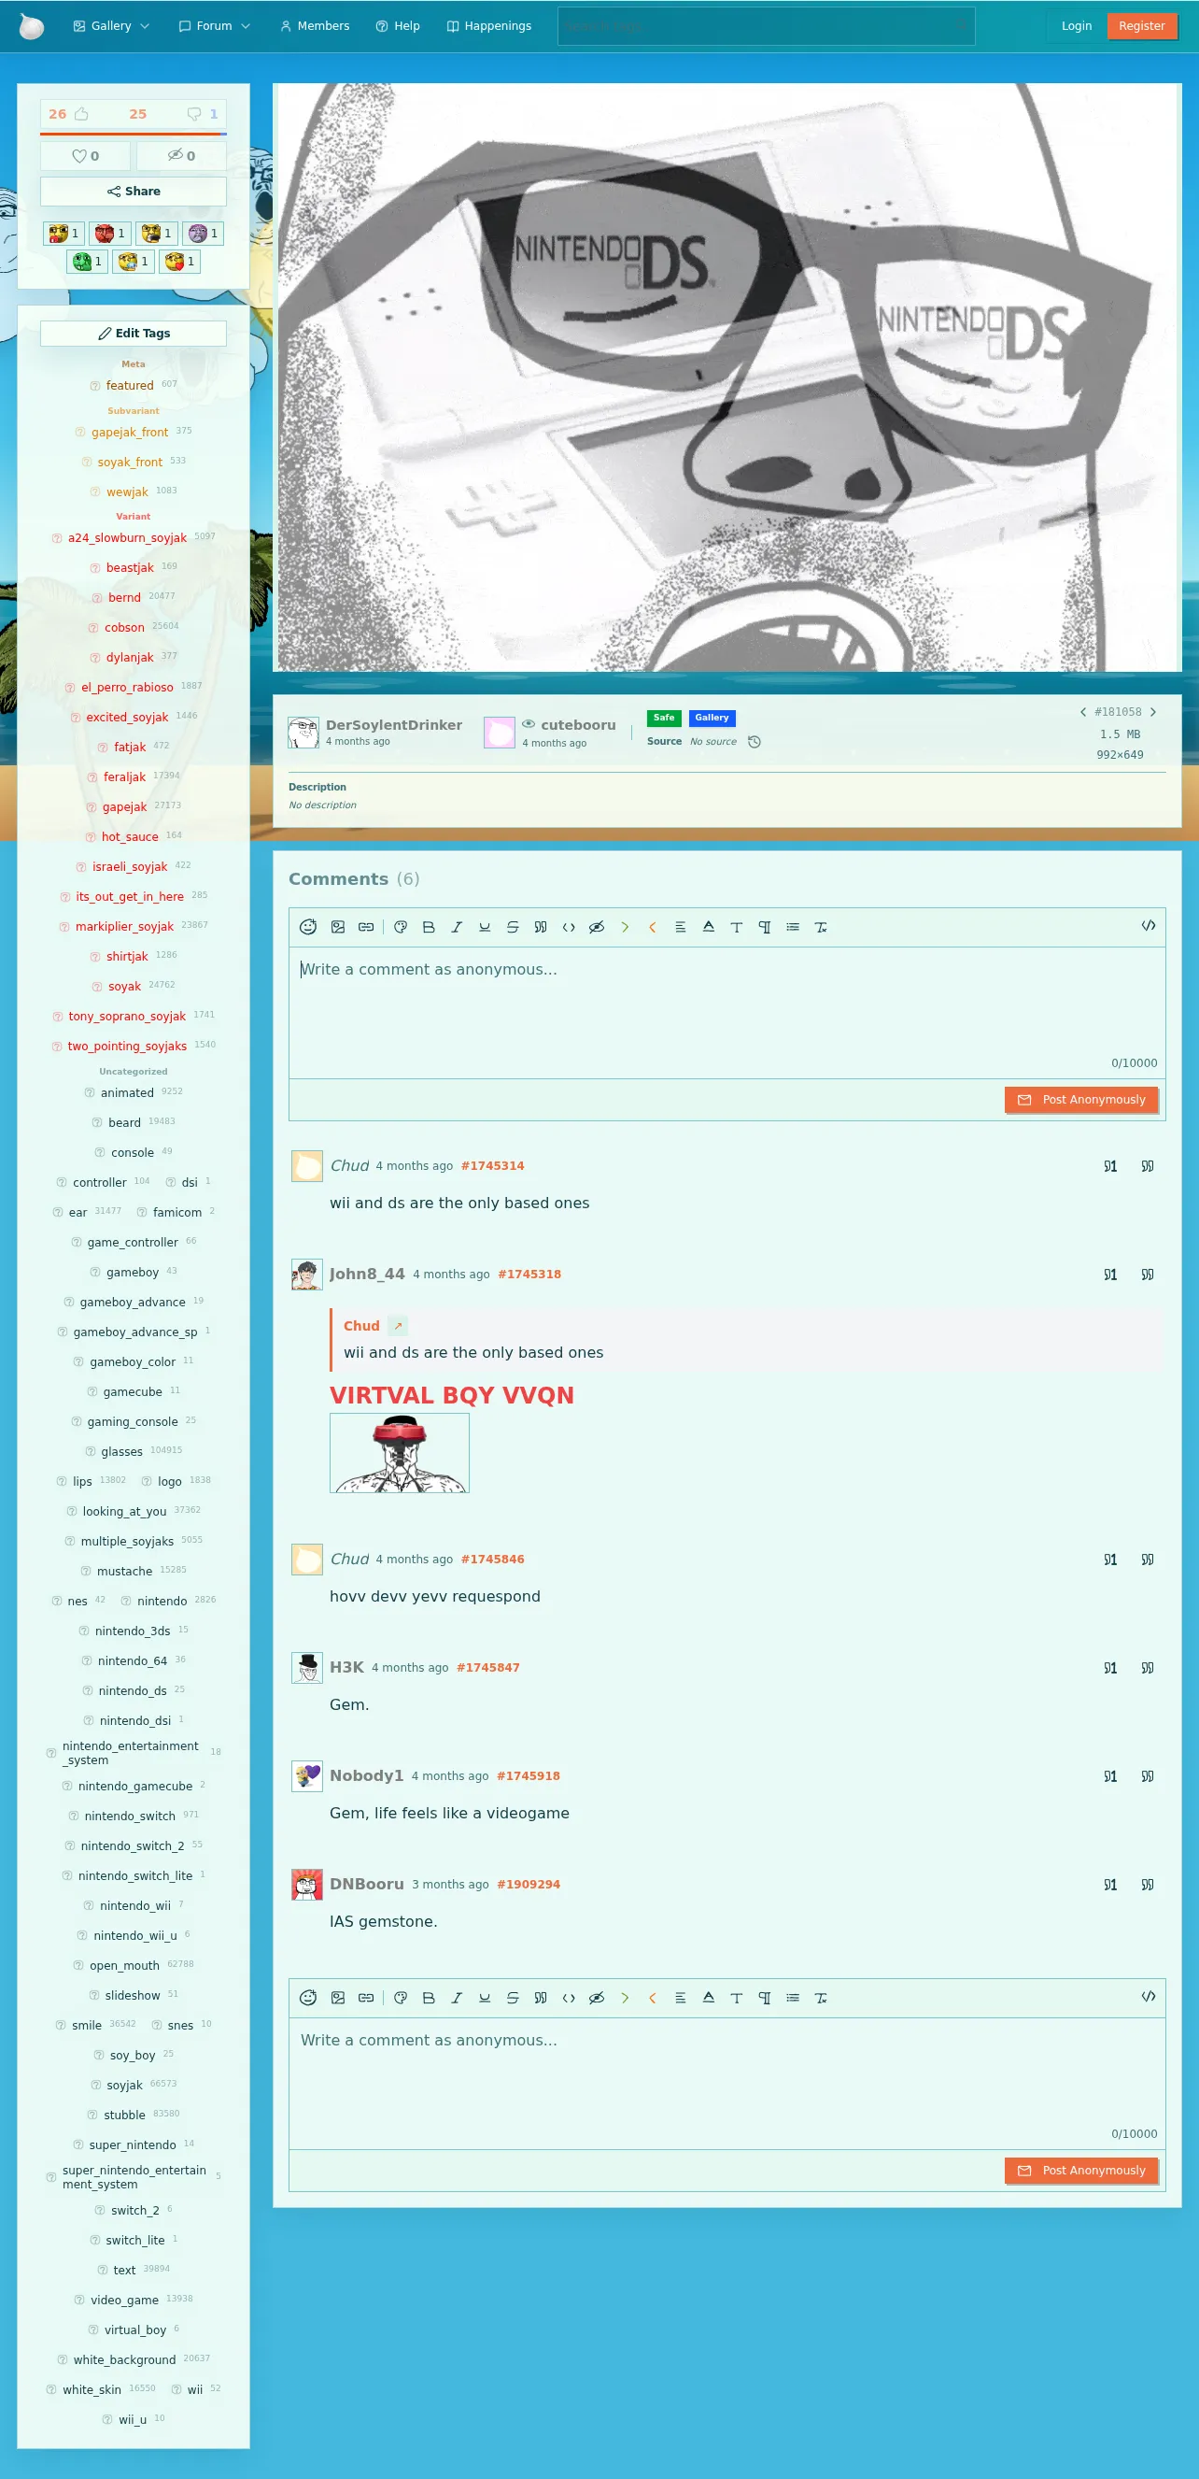Clear formatting in the upper comment editor
This screenshot has height=2479, width=1199.
(x=820, y=927)
